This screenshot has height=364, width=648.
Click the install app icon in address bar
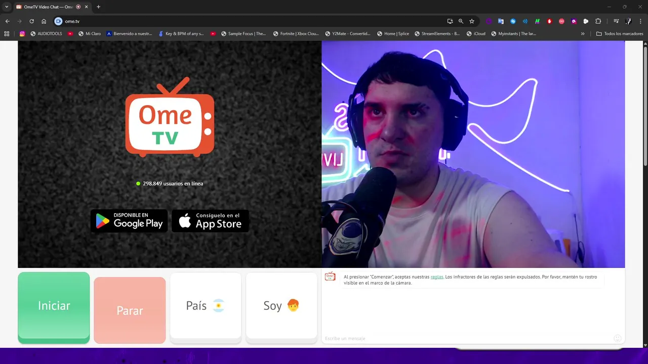tap(450, 21)
